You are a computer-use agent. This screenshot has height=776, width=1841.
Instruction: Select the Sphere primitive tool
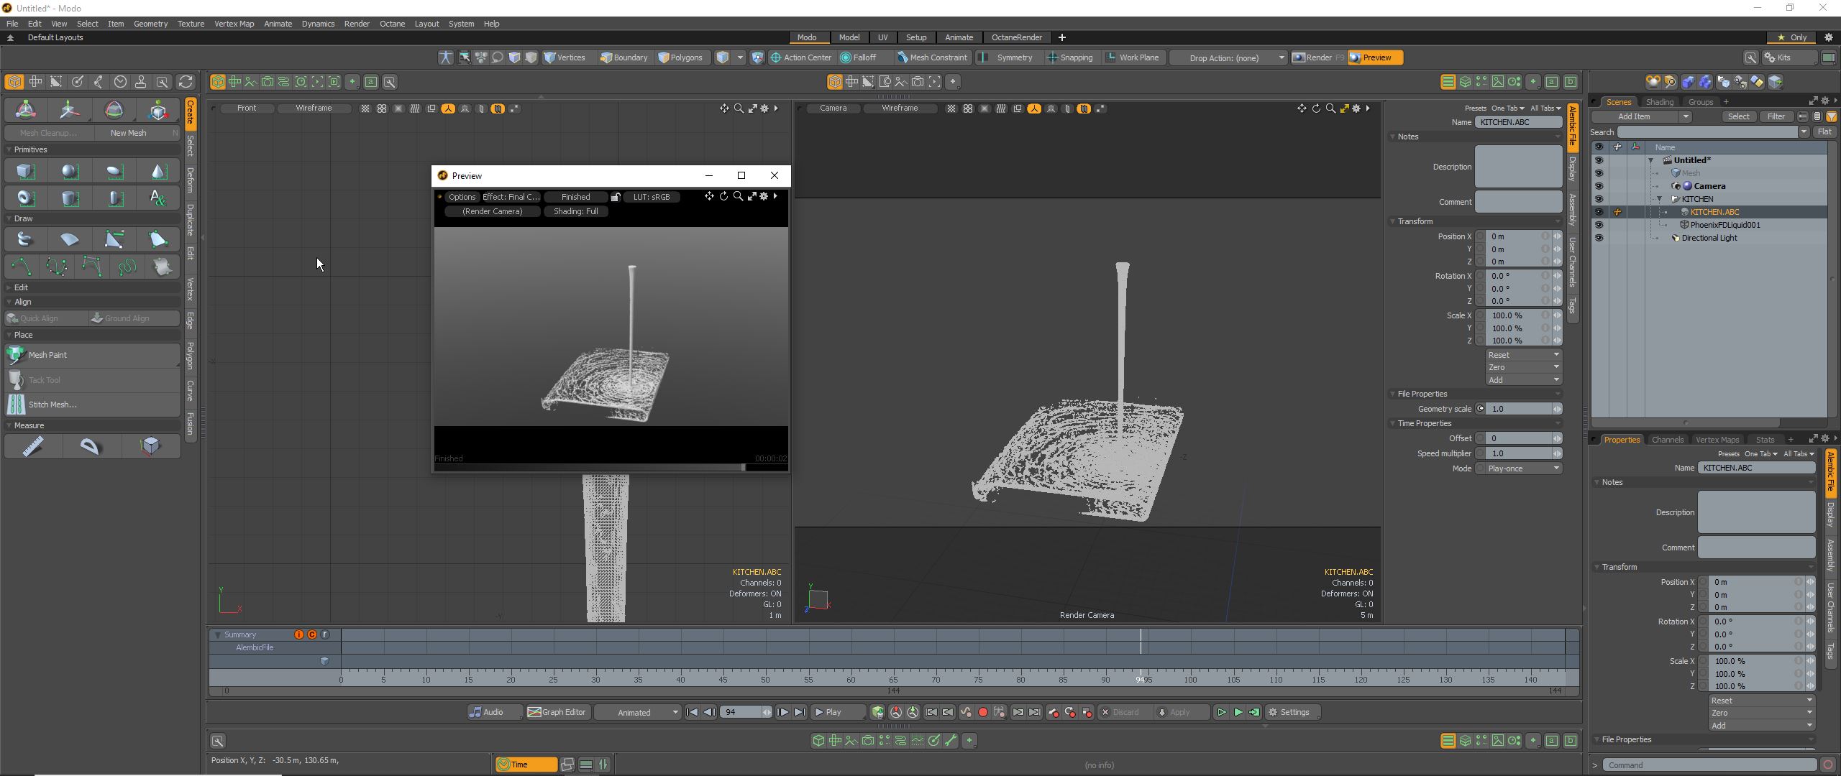click(70, 172)
